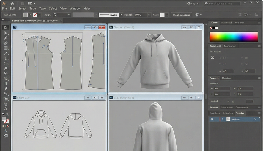Open the 100% opacity dropdown
This screenshot has width=263, height=151.
coord(149,15)
